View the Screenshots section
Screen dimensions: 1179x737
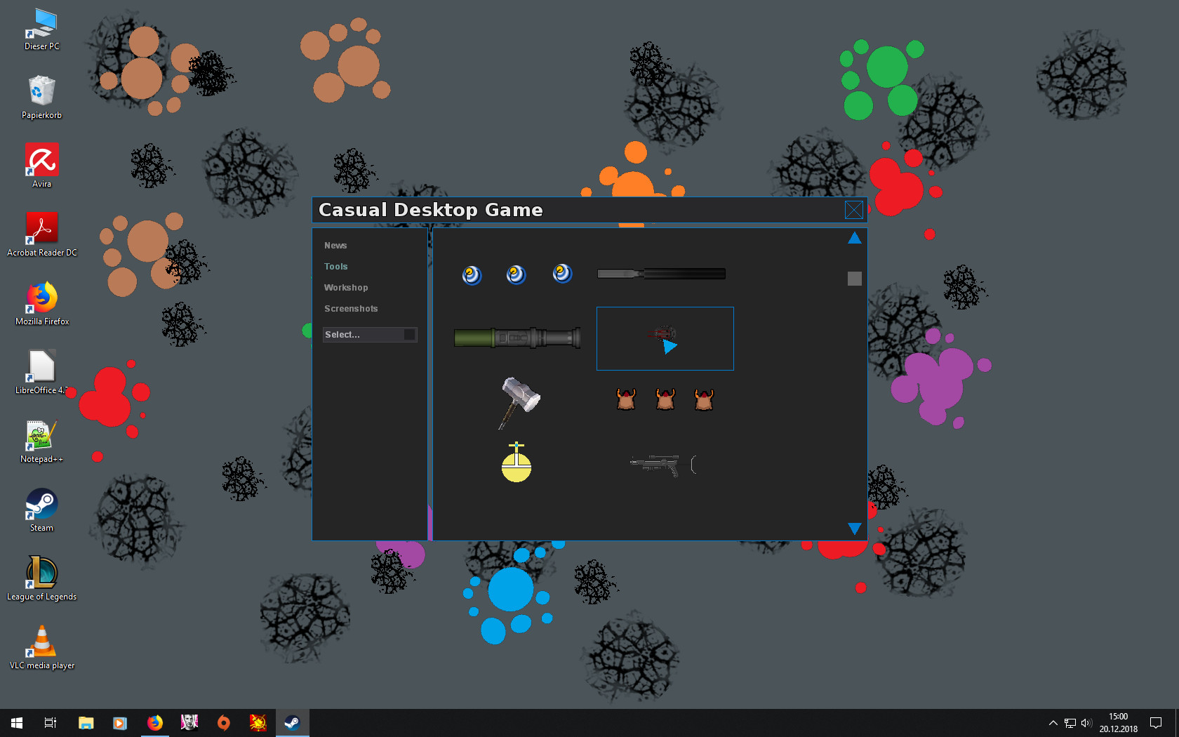(x=351, y=308)
